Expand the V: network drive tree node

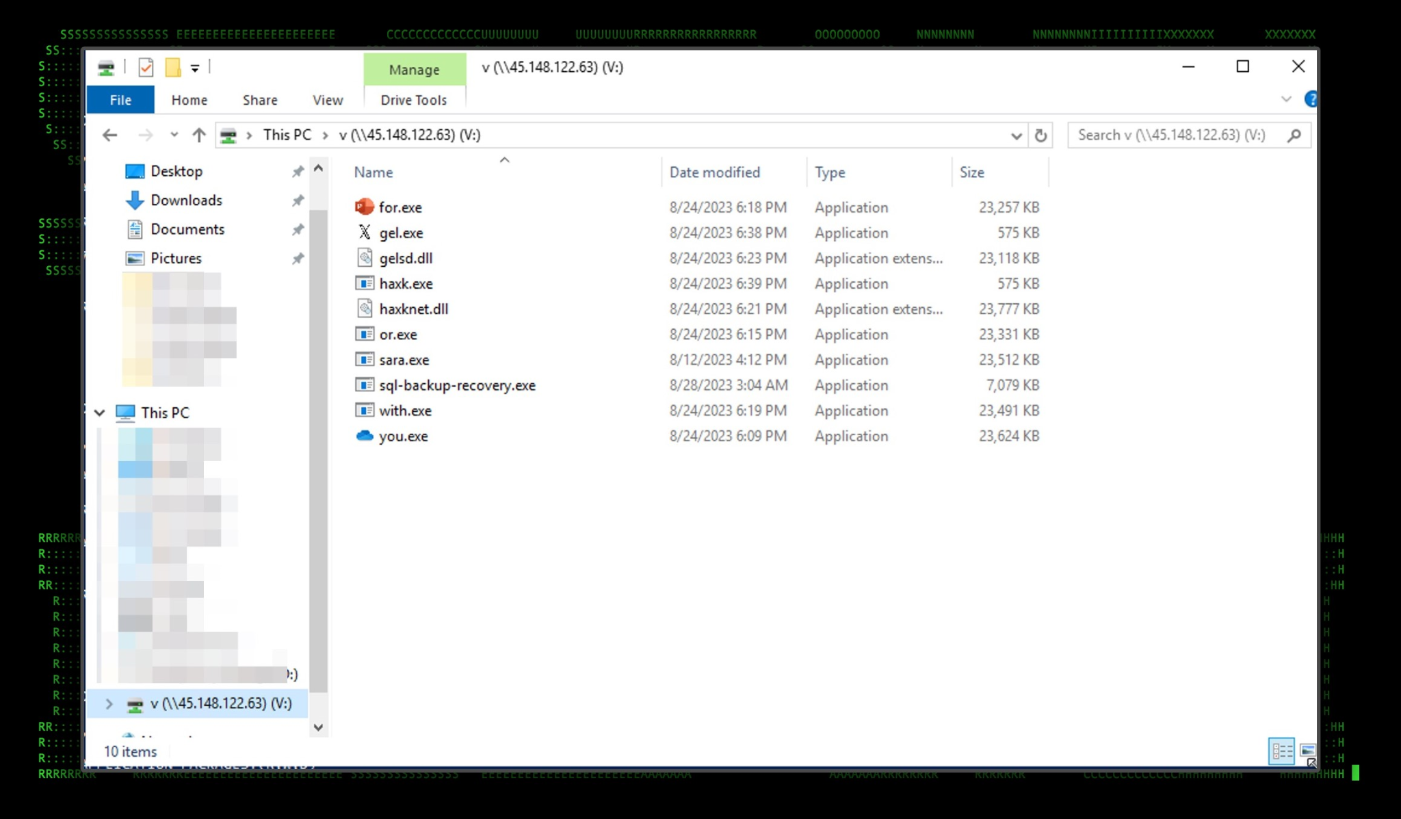[x=109, y=703]
